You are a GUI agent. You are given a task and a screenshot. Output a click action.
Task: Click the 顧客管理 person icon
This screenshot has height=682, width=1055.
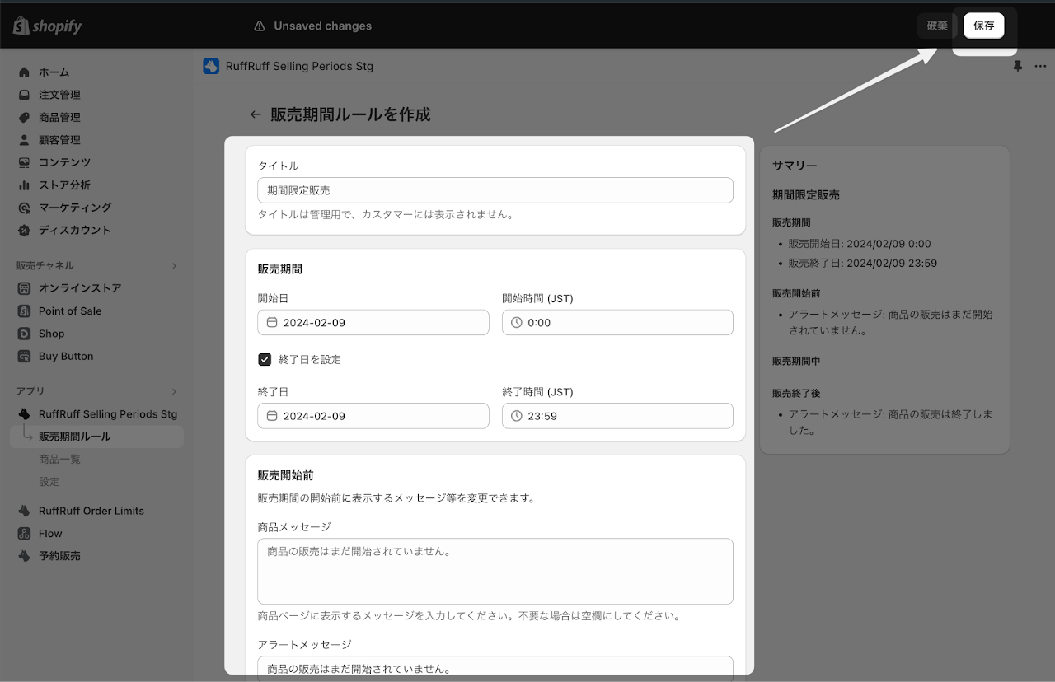click(24, 140)
